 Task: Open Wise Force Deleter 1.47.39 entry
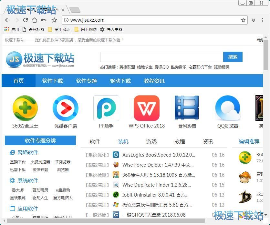158,165
